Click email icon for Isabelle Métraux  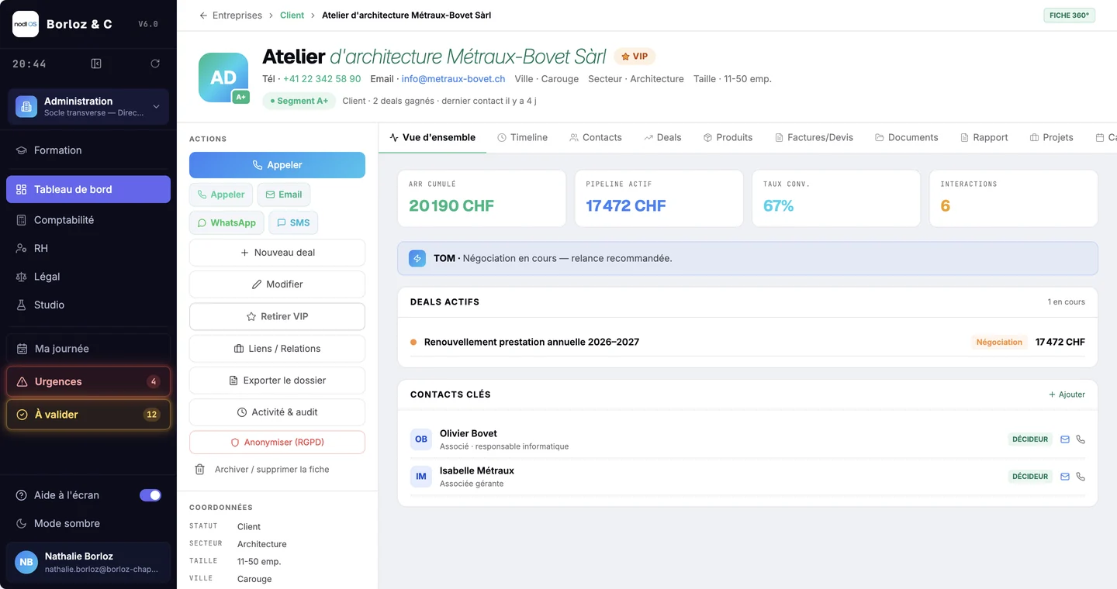coord(1065,477)
